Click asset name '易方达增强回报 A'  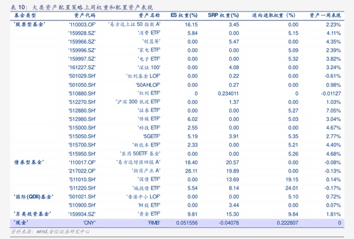pyautogui.click(x=139, y=162)
